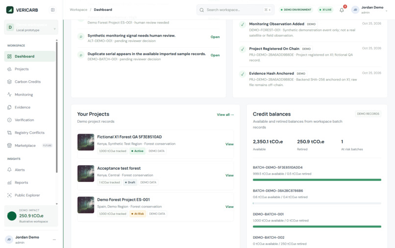The width and height of the screenshot is (395, 248).
Task: Click the JD avatar in the header
Action: click(355, 10)
